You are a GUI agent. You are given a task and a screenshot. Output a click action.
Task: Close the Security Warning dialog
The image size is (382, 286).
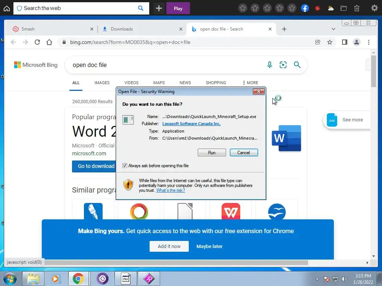259,92
